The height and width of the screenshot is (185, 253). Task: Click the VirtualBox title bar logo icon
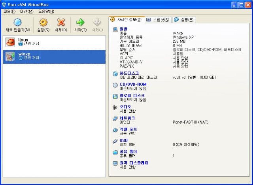point(4,5)
